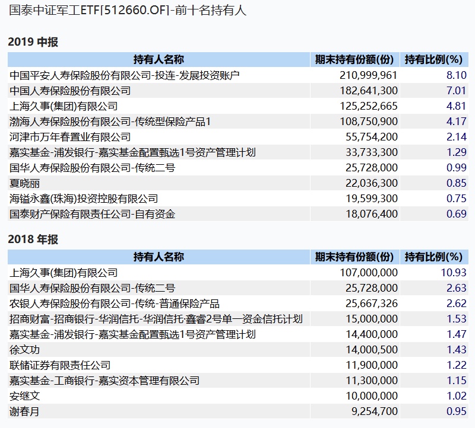Select the 2019 中报 section heading

(33, 41)
